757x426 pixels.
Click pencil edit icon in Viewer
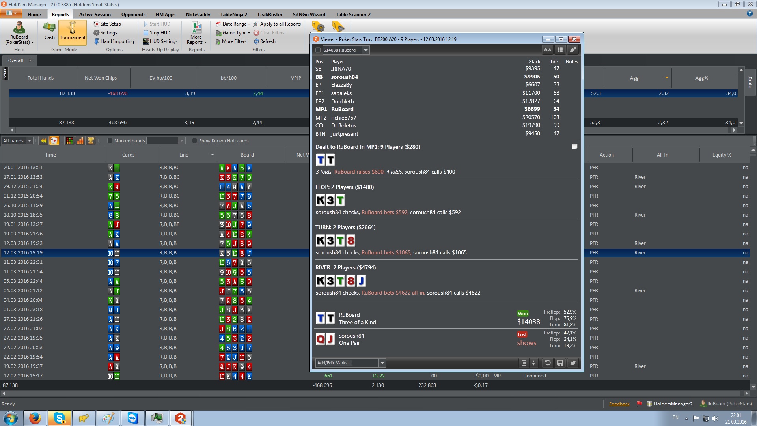[x=573, y=50]
